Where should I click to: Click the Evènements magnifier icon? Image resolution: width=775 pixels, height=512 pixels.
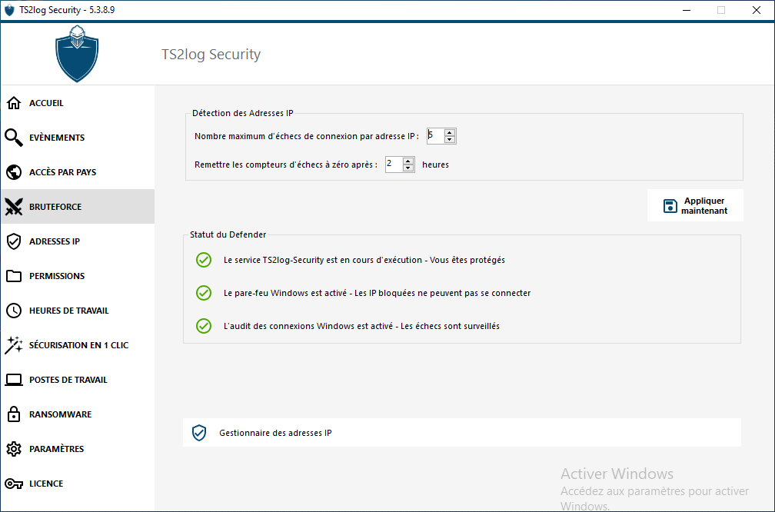tap(14, 138)
